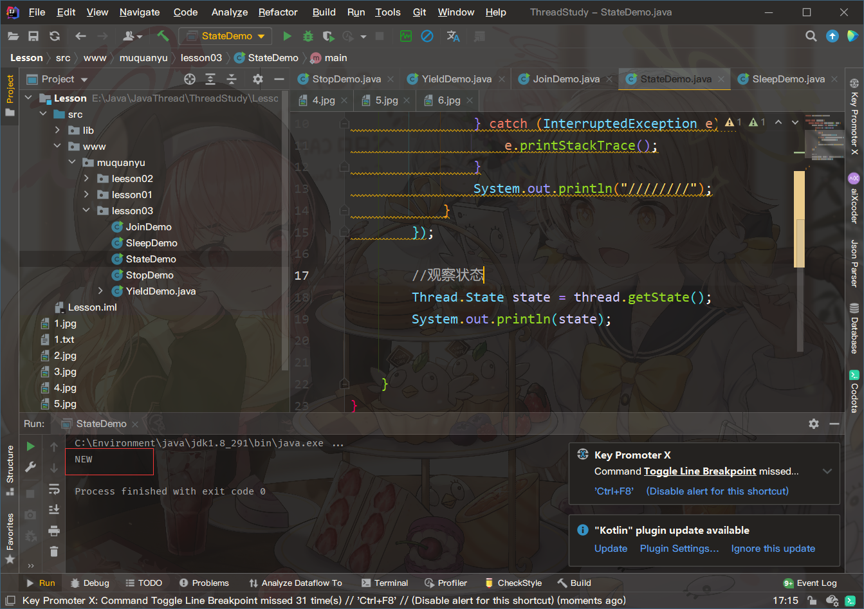Image resolution: width=864 pixels, height=609 pixels.
Task: Clear console with the trash icon
Action: (x=54, y=552)
